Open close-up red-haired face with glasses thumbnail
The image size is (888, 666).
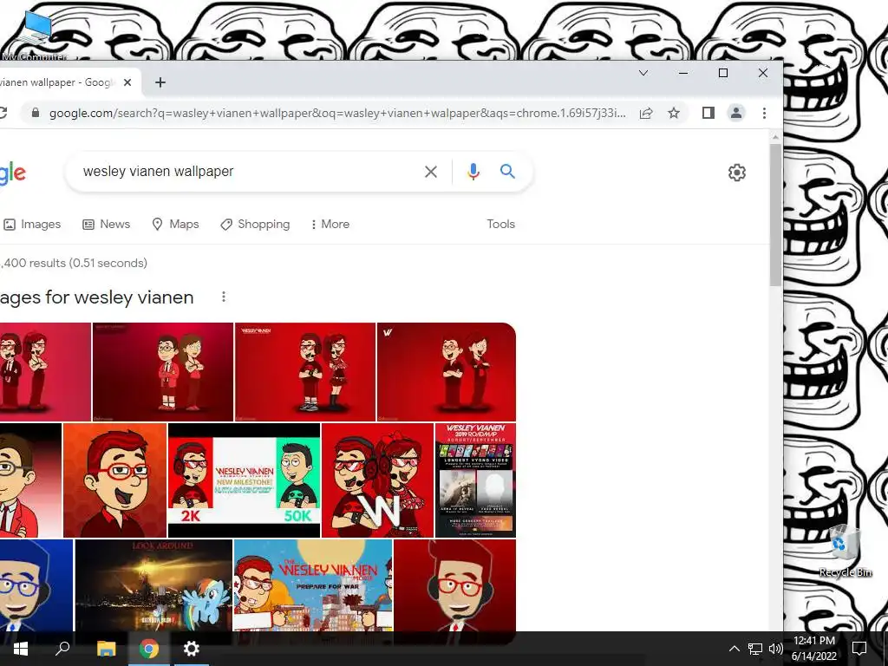(115, 480)
